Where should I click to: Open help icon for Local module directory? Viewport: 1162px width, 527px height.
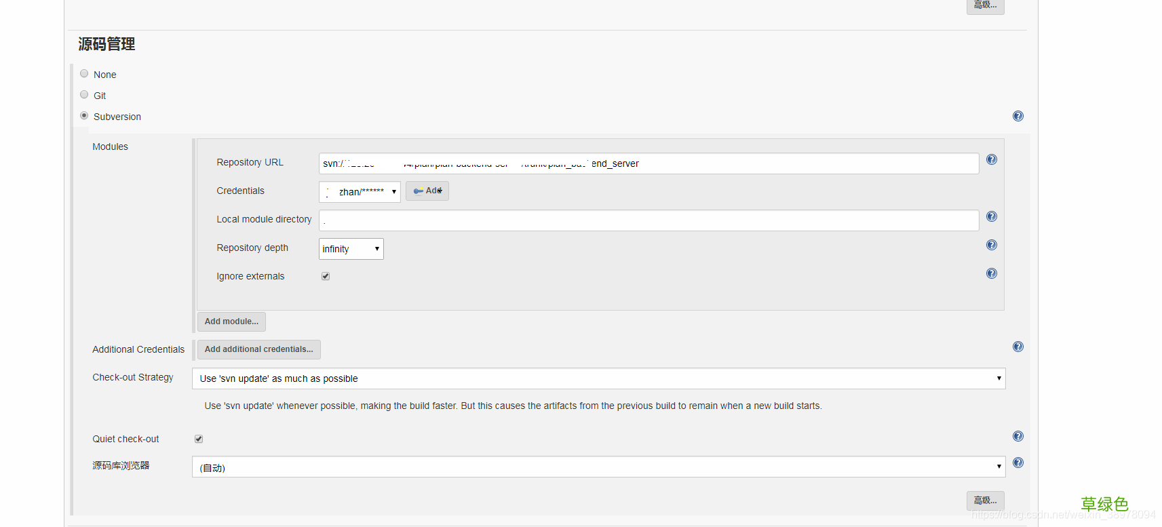991,216
